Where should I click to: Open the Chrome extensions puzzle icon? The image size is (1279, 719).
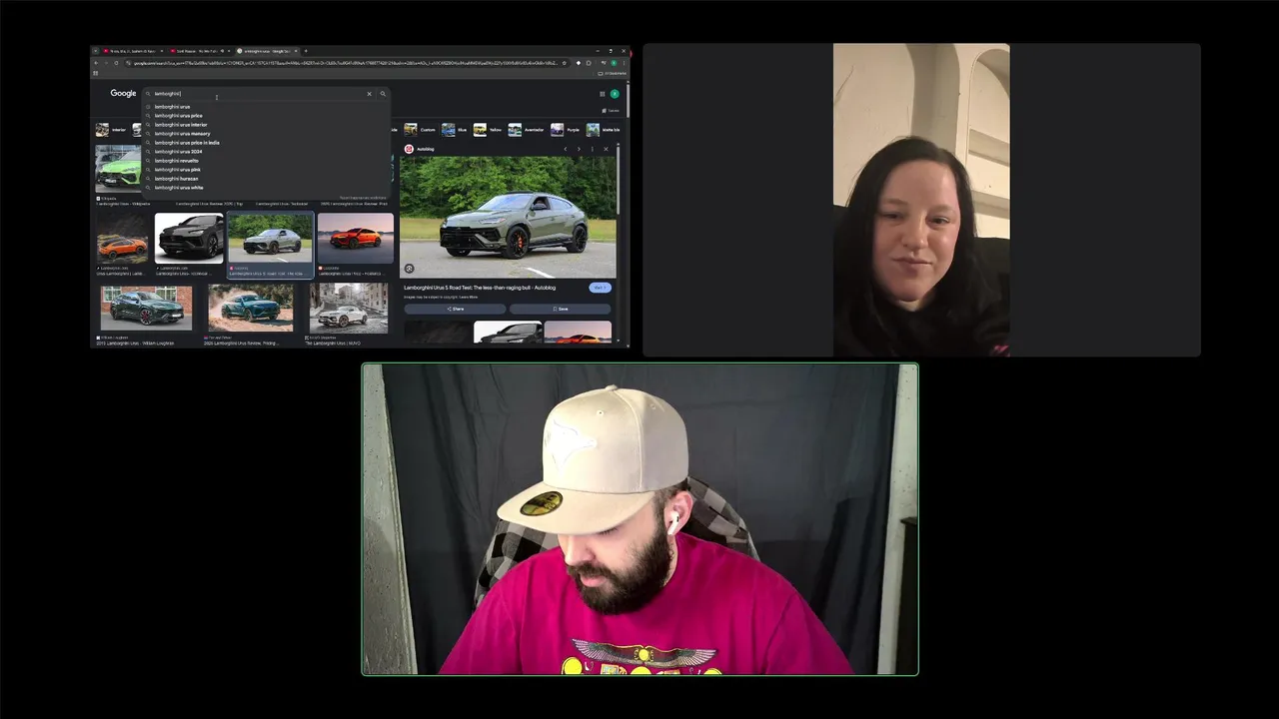(590, 63)
